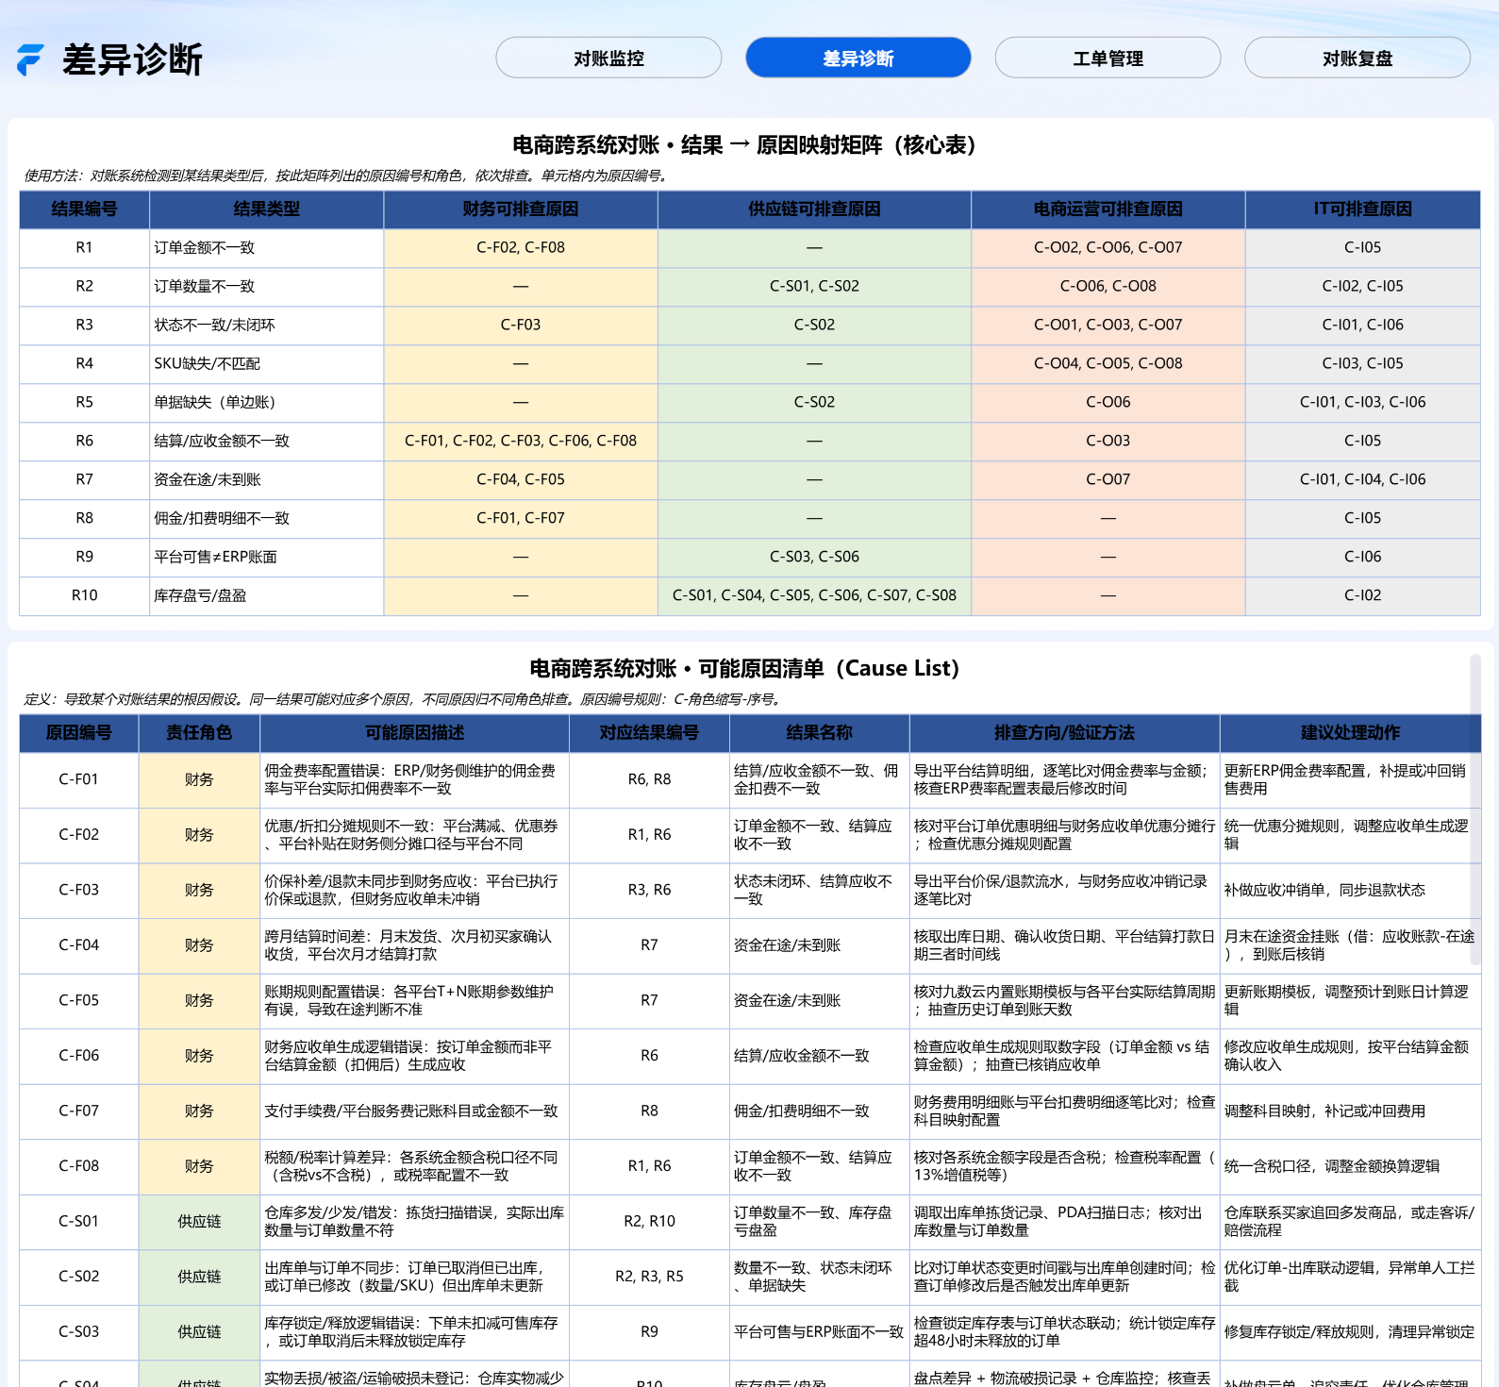Select the 订单金额不一致 row cell
Screen dimensions: 1499x1387
267,248
